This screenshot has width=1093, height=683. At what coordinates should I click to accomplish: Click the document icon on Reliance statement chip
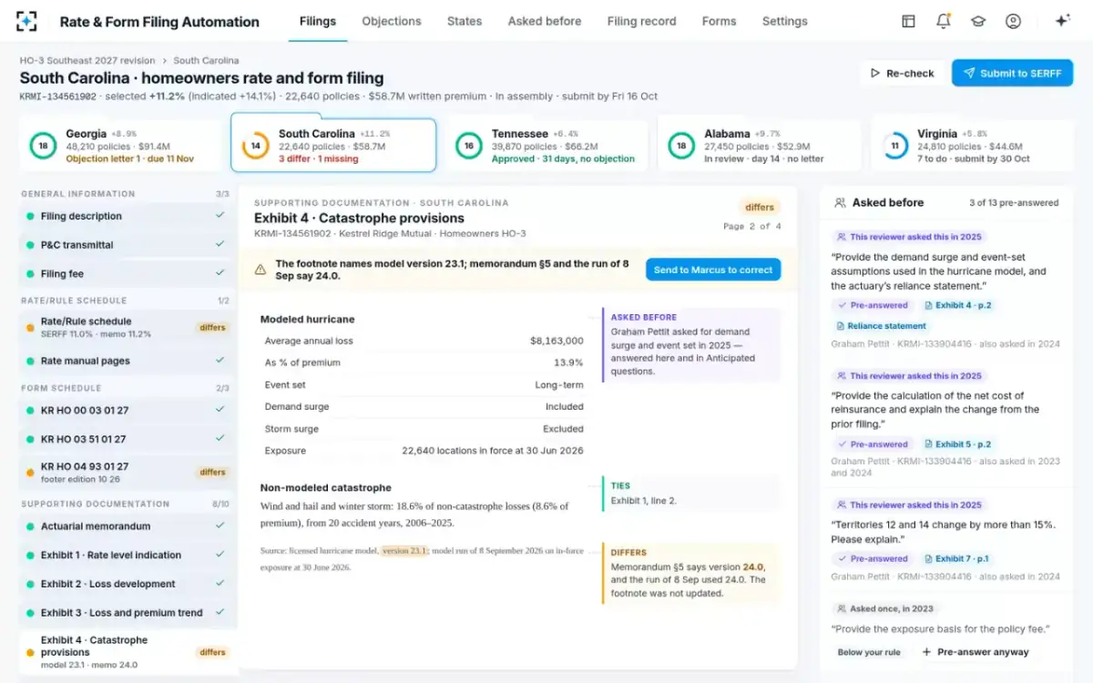[x=840, y=326]
